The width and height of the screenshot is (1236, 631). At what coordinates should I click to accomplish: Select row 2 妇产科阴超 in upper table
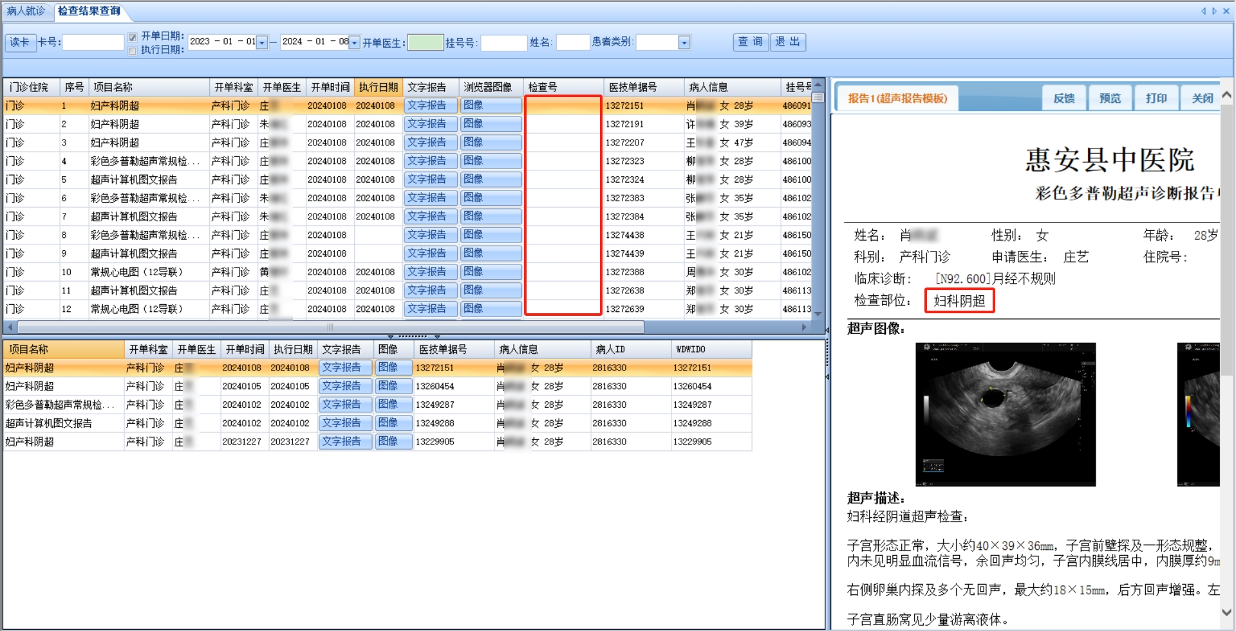(x=407, y=124)
